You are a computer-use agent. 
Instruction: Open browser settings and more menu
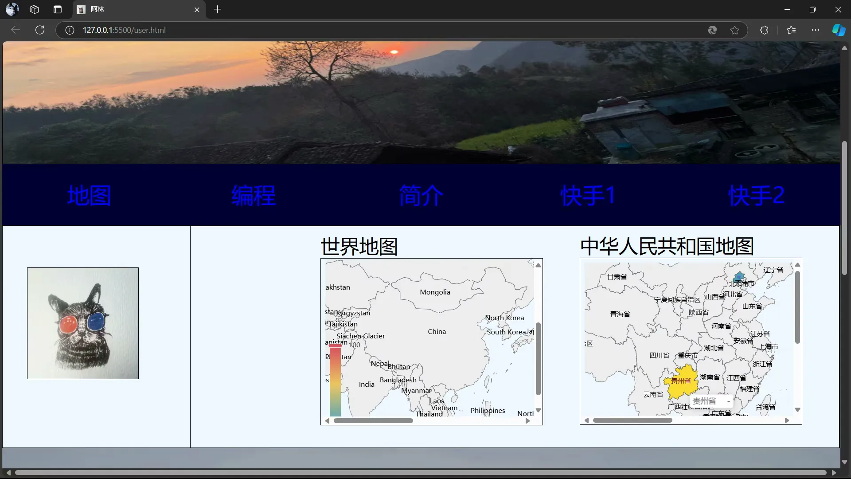(x=815, y=30)
